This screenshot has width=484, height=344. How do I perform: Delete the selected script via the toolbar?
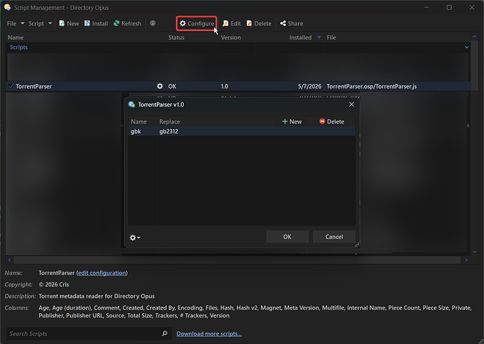[x=259, y=23]
